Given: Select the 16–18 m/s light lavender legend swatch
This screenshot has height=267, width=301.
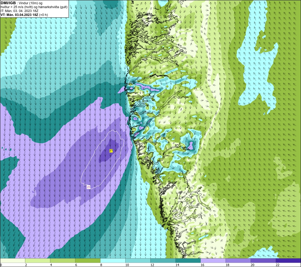Looking at the screenshot, I should [x=213, y=260].
